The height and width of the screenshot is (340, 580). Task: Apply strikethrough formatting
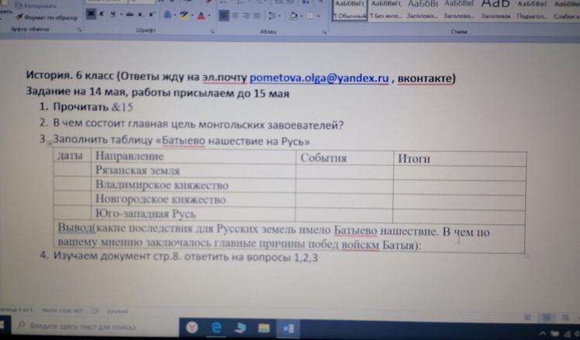(x=129, y=15)
